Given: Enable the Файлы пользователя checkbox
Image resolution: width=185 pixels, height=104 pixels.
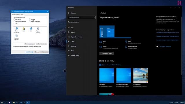Looking at the screenshot, I should point(14,21).
